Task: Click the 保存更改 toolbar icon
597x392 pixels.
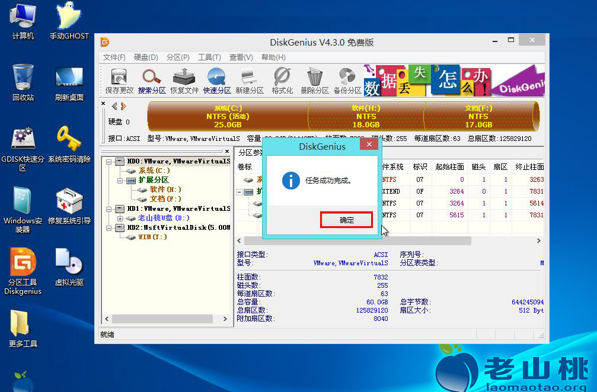Action: (119, 81)
